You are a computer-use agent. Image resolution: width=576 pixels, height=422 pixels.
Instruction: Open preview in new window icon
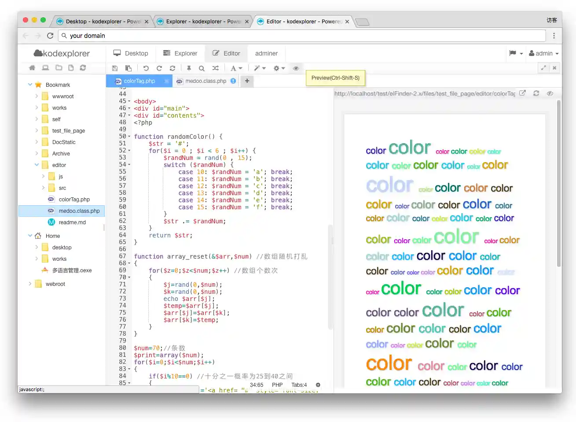(x=522, y=93)
